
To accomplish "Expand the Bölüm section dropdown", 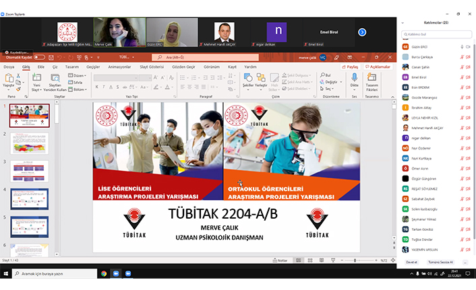I will coord(79,89).
